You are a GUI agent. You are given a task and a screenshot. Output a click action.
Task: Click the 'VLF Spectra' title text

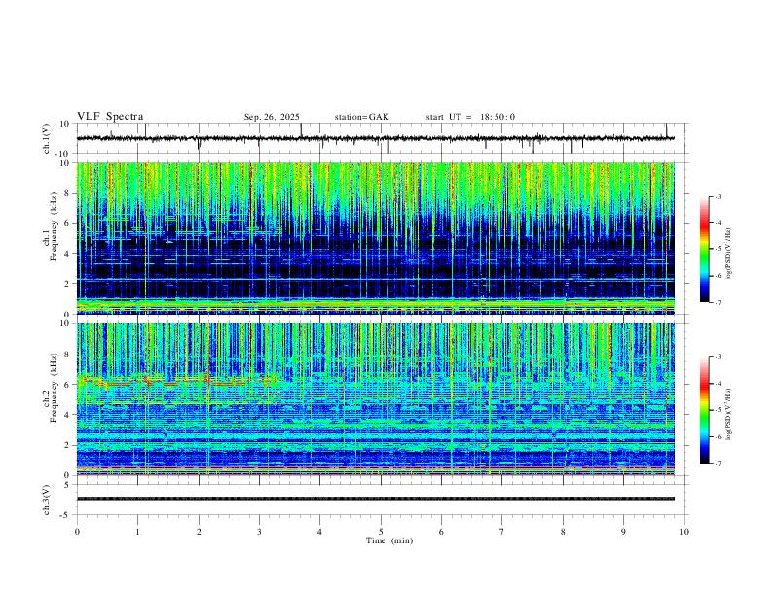point(110,117)
